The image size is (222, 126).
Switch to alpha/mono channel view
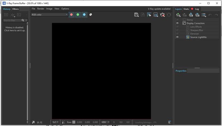point(91,15)
